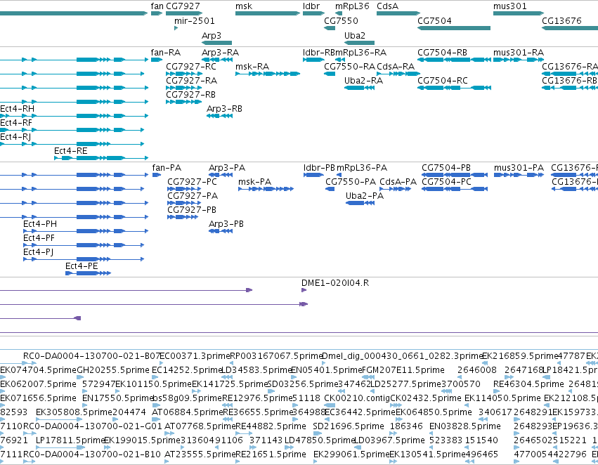598x465 pixels.
Task: Click the Ect4-RH transcript label
Action: (17, 109)
